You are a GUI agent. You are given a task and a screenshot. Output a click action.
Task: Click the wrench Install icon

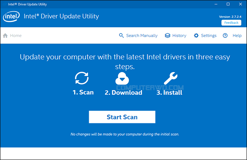[171, 78]
